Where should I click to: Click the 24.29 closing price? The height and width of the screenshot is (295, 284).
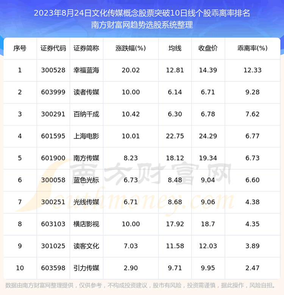[x=208, y=136]
